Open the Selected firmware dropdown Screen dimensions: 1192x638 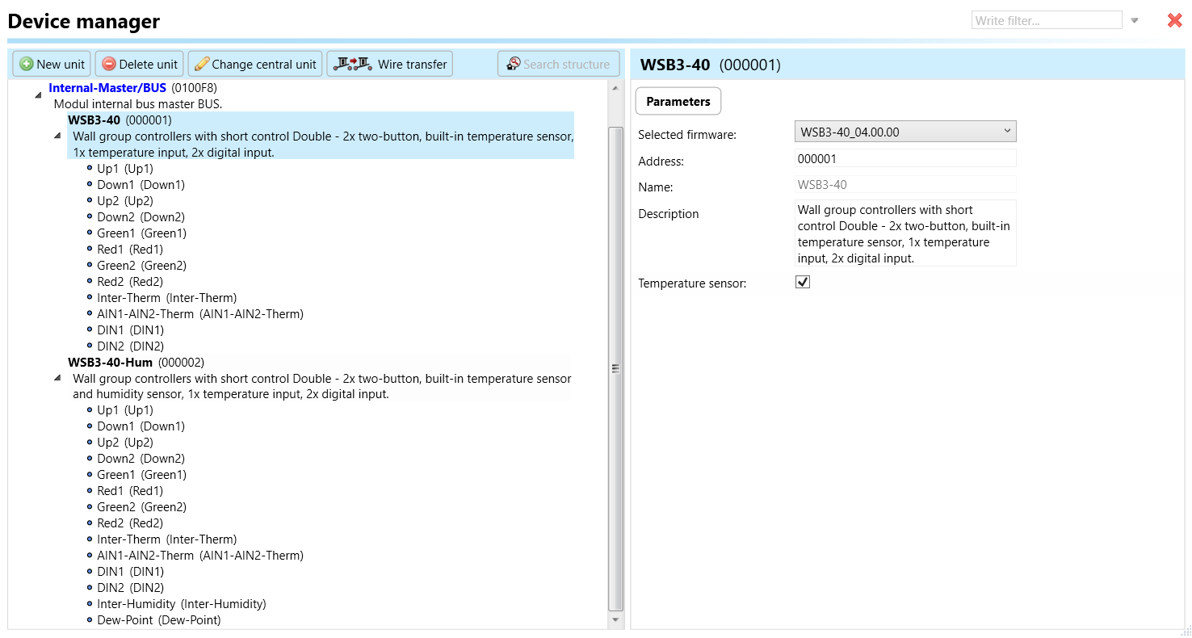pyautogui.click(x=904, y=132)
